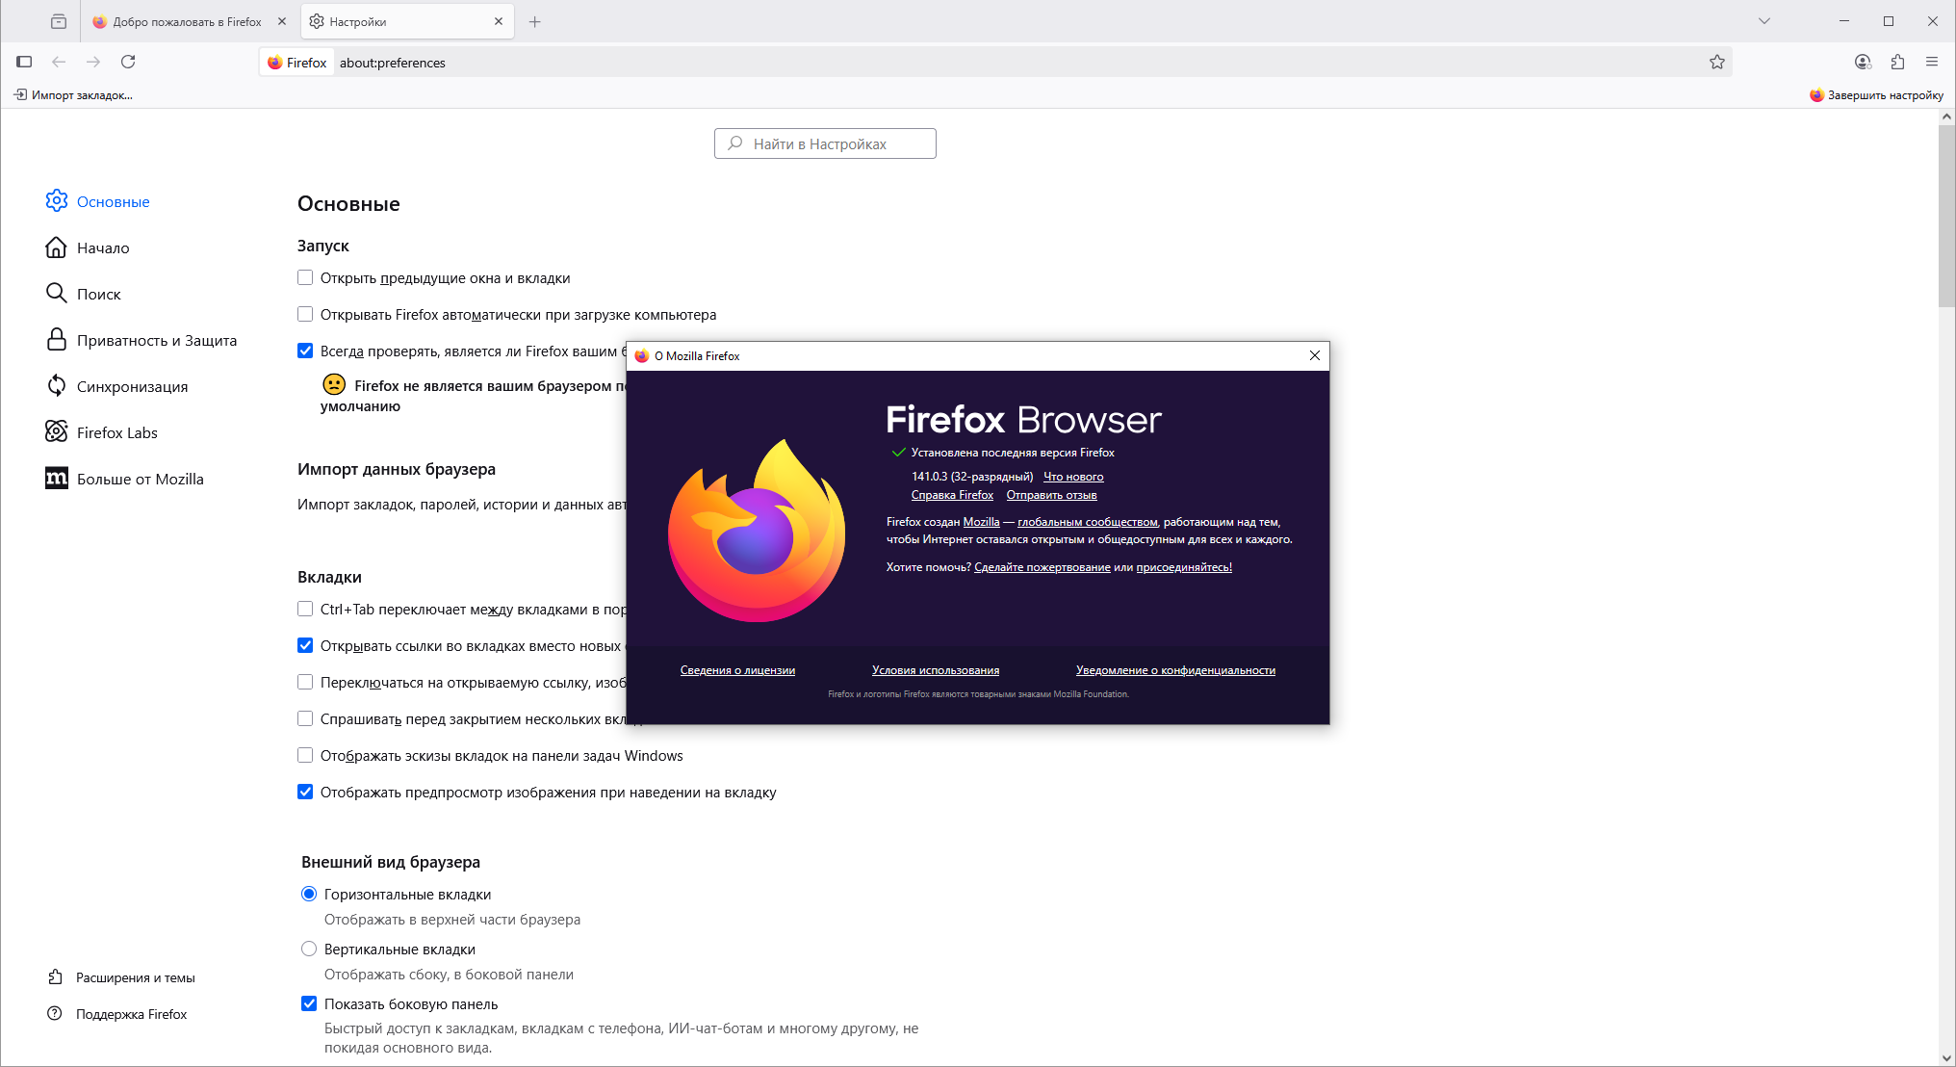Open the extensions puzzle icon
This screenshot has width=1956, height=1067.
tap(1897, 62)
